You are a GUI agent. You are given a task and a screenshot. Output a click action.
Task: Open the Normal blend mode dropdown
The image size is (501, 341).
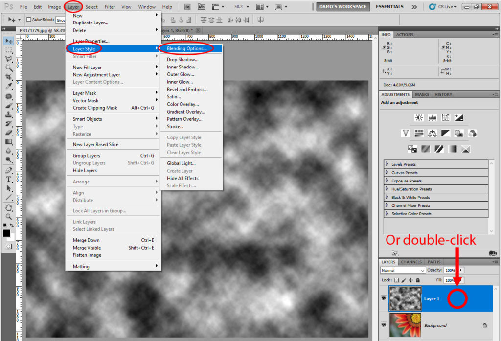pyautogui.click(x=403, y=270)
